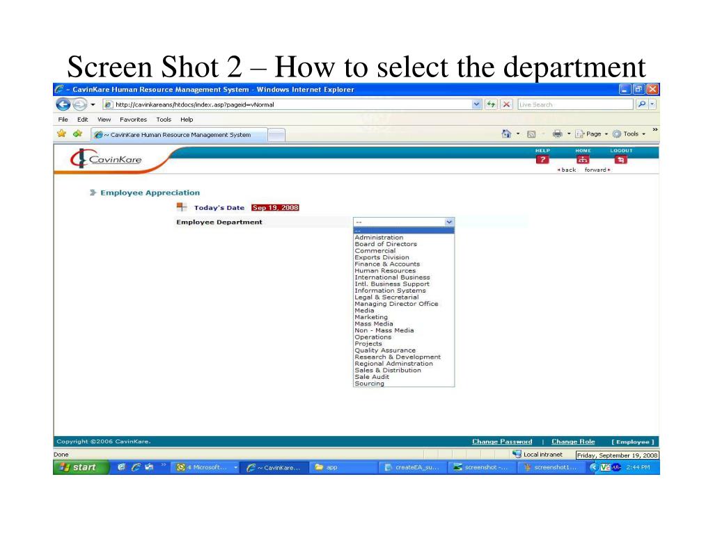Screen dimensions: 713x534
Task: Select Research & Development option
Action: (404, 357)
